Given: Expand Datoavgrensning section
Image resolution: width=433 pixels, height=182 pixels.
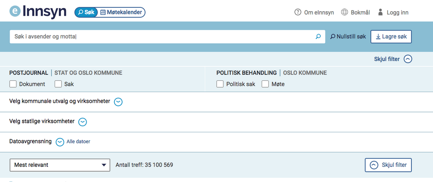Looking at the screenshot, I should [60, 142].
